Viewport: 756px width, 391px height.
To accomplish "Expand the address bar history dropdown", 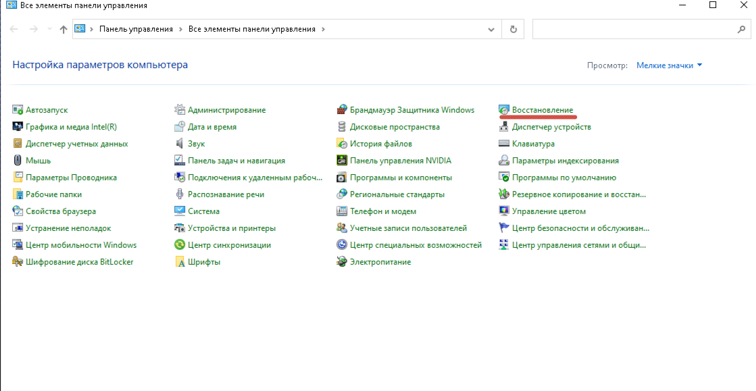I will coord(490,30).
